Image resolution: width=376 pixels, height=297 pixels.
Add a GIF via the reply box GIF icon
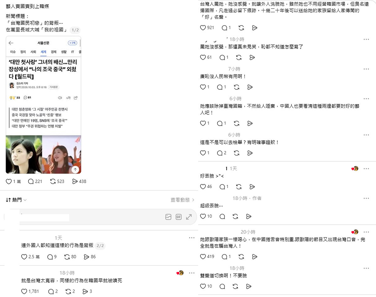179,217
